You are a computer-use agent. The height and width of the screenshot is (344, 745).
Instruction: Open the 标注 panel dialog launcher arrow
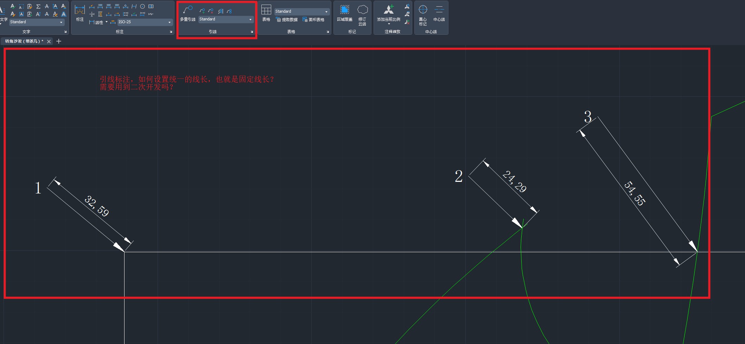click(171, 32)
